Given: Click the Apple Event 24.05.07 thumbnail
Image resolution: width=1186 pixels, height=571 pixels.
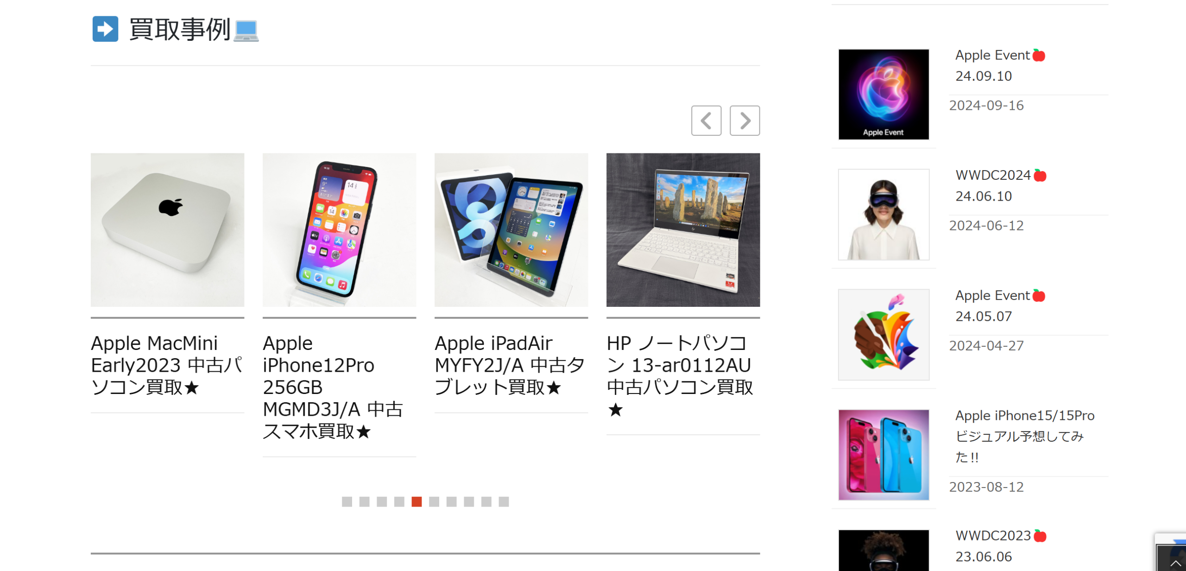Looking at the screenshot, I should [x=883, y=335].
